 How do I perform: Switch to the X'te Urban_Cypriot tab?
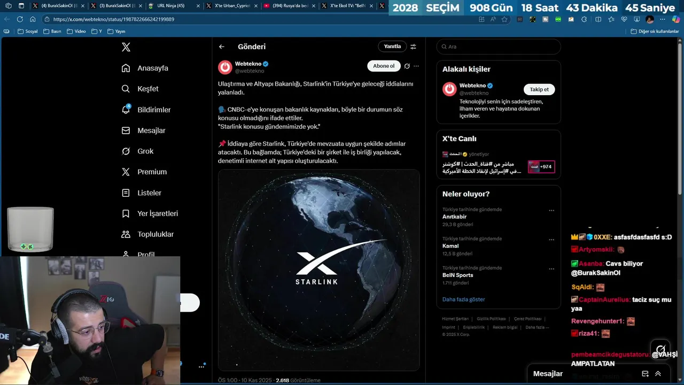tap(232, 6)
